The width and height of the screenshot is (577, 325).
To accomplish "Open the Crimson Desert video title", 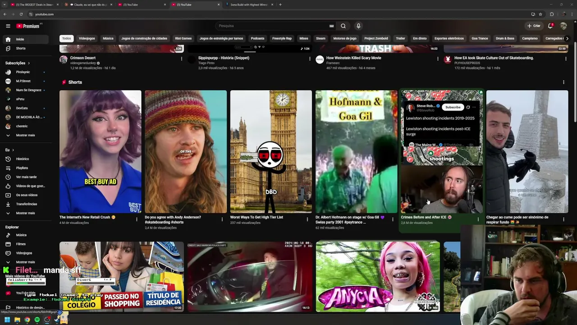I will pyautogui.click(x=83, y=58).
